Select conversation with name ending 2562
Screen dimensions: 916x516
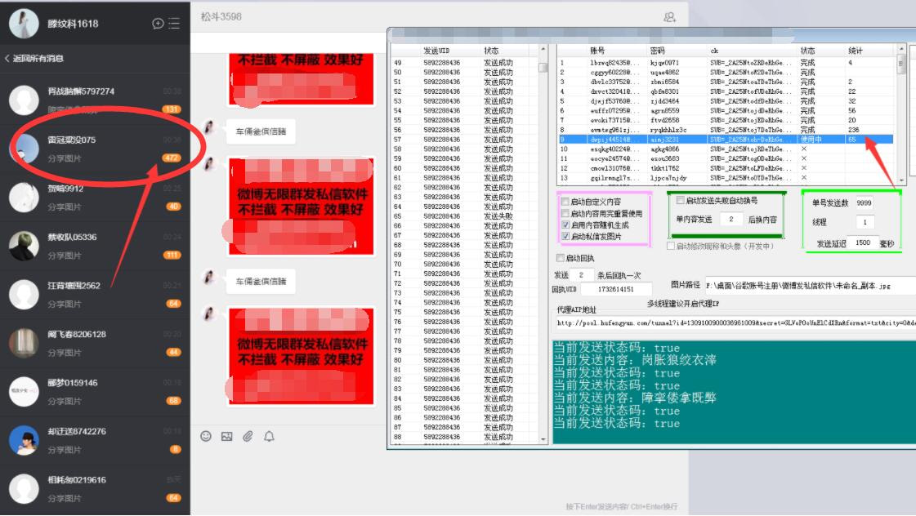96,294
